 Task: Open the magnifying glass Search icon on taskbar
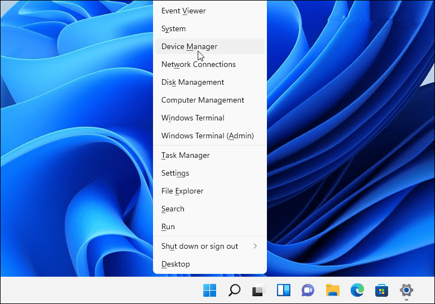(x=235, y=290)
